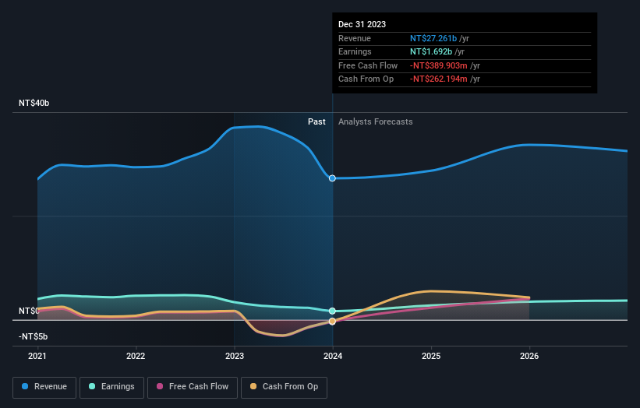
Task: Click the 2023 x-axis label
Action: pyautogui.click(x=235, y=357)
